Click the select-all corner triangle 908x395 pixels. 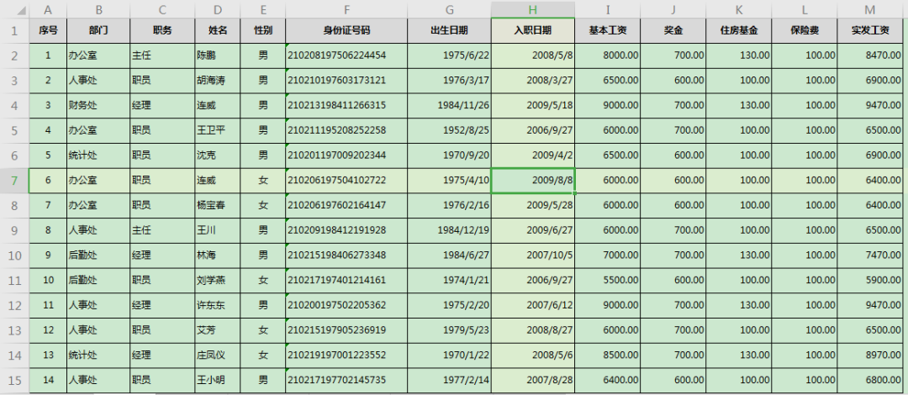tap(21, 11)
